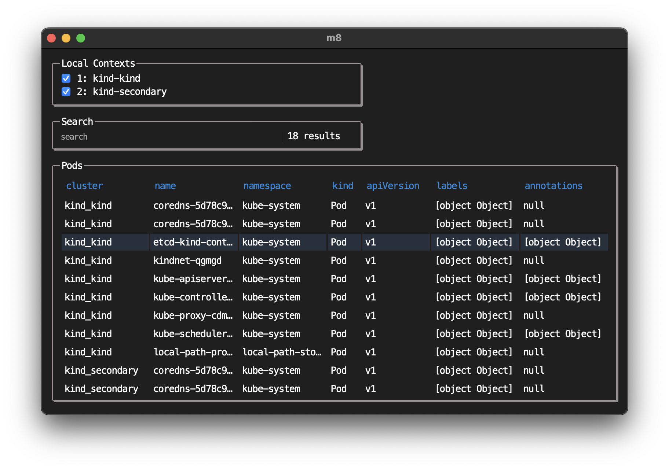The image size is (669, 469).
Task: Sort by the apiVersion column header
Action: pyautogui.click(x=393, y=186)
